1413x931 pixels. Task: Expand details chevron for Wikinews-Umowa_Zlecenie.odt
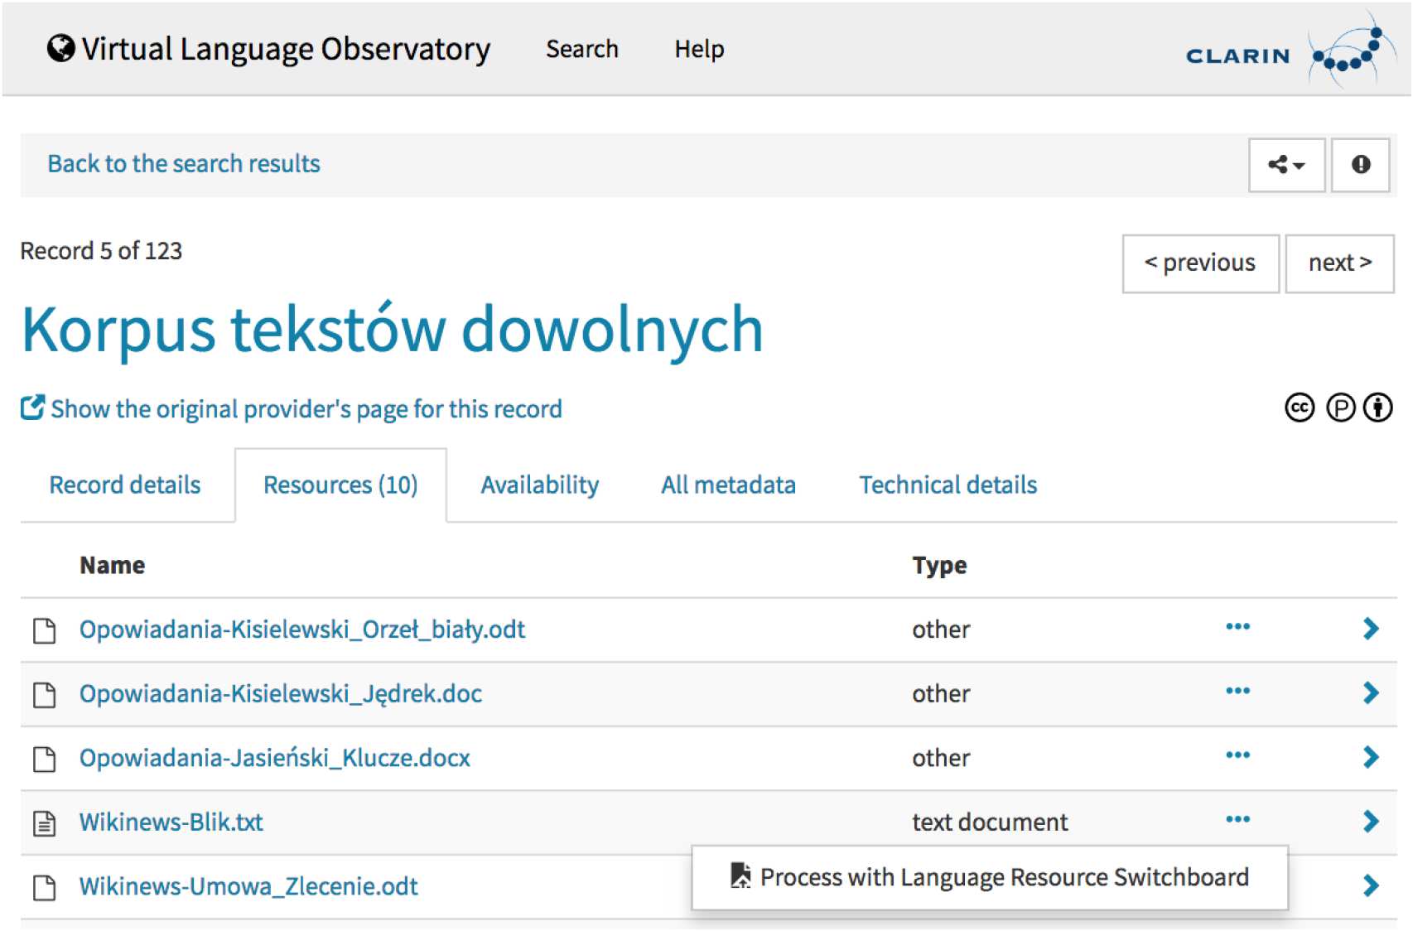coord(1371,885)
